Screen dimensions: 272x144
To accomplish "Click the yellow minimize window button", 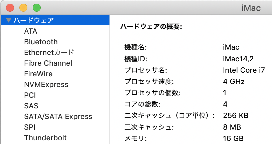I will (23, 8).
